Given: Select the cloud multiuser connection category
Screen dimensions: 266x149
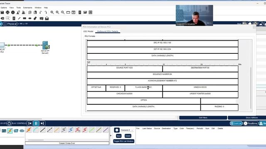Looking at the screenshot, I should coord(22,131).
